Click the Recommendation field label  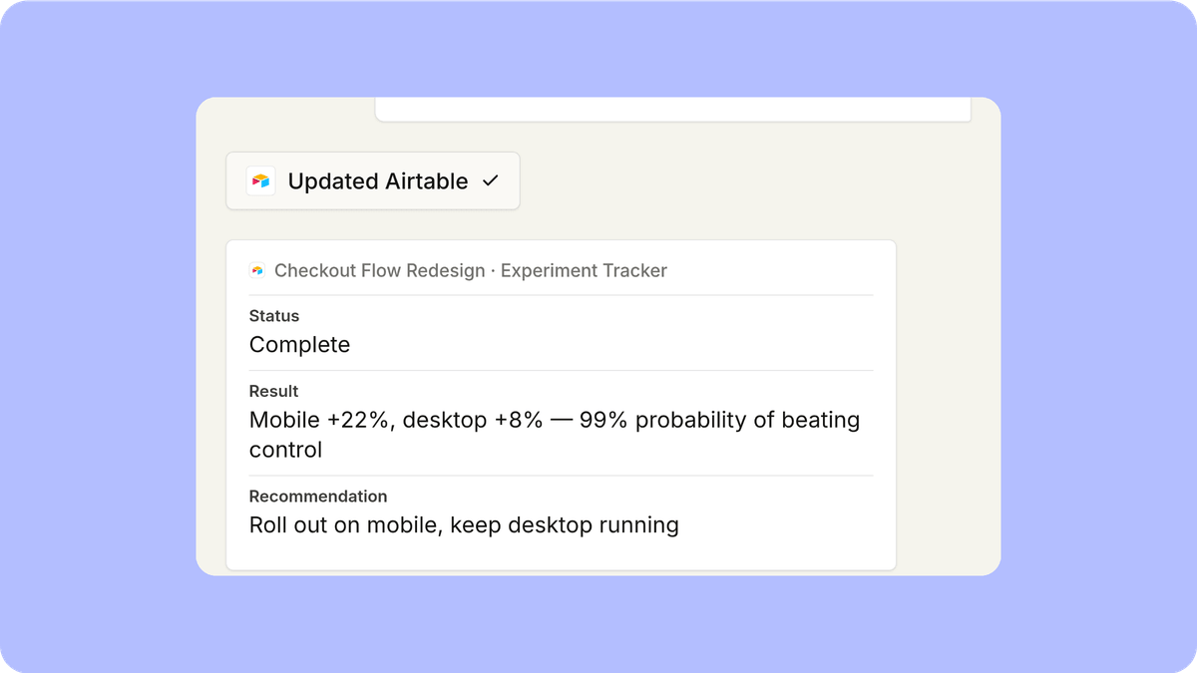(x=318, y=496)
